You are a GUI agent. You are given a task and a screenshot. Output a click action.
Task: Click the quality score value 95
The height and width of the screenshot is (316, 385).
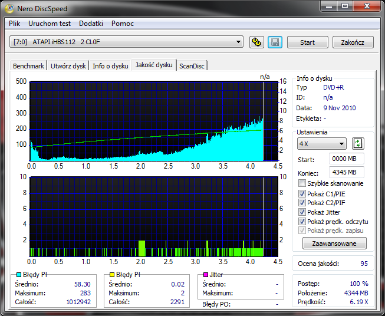(364, 264)
